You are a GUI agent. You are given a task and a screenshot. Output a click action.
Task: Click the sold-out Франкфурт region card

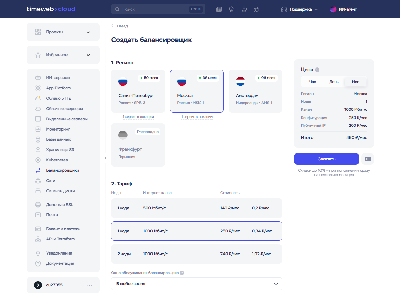pos(138,145)
